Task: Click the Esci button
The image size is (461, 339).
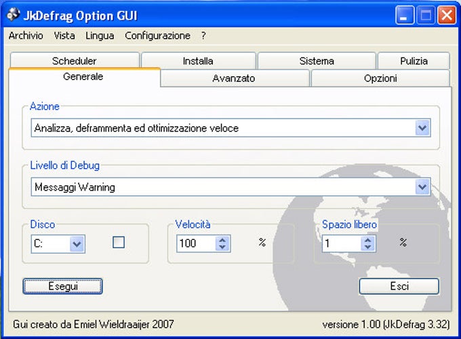Action: [x=399, y=286]
